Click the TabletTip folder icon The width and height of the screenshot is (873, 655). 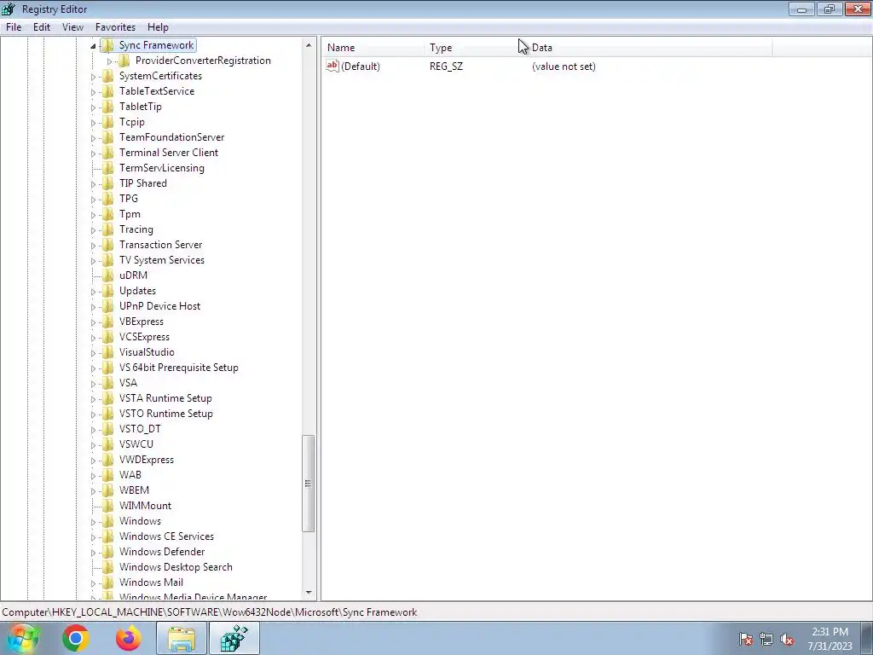108,107
